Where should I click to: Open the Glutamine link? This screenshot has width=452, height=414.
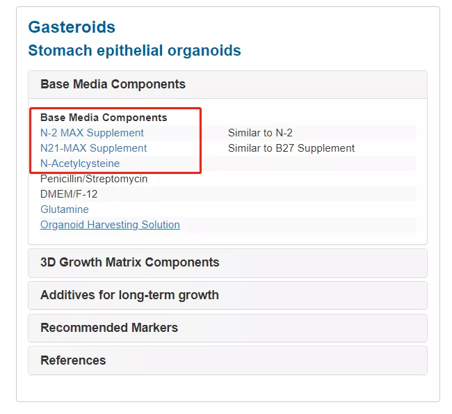point(65,209)
